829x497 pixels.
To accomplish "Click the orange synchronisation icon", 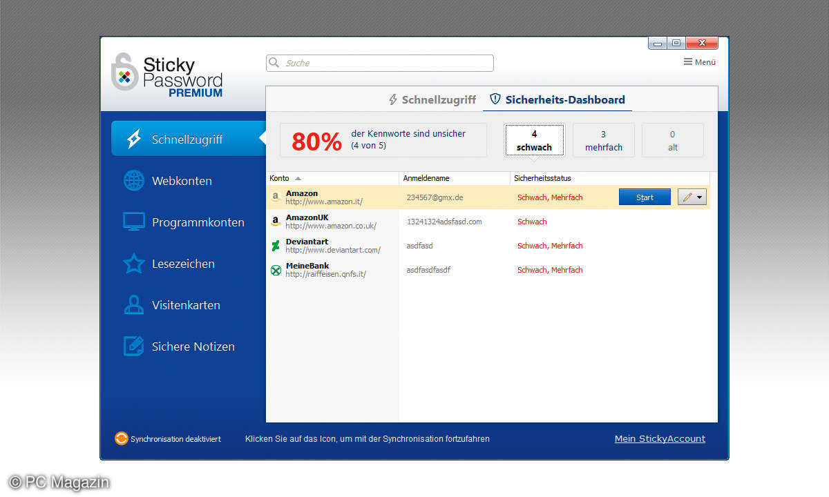I will click(x=122, y=438).
